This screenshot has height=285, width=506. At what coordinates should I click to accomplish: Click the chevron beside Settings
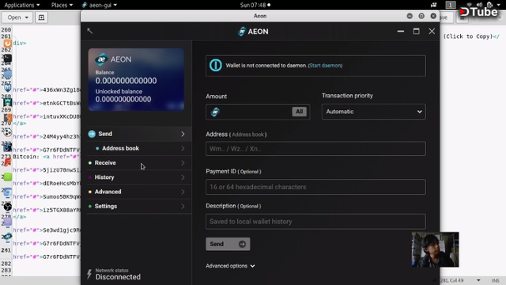pyautogui.click(x=183, y=206)
